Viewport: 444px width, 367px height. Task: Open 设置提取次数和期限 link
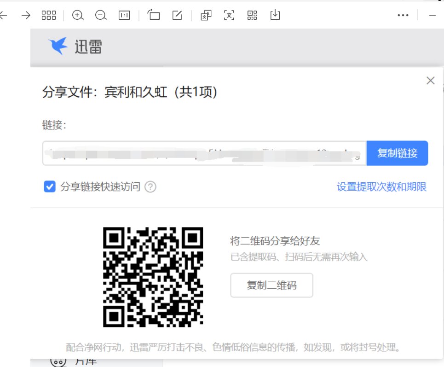click(381, 187)
